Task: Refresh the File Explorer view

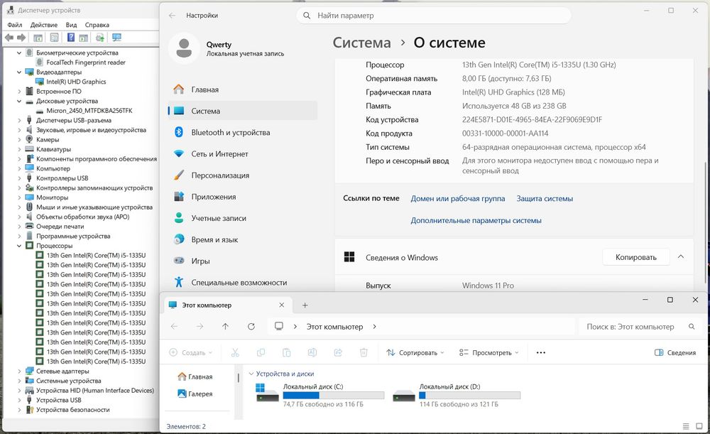Action: pyautogui.click(x=251, y=327)
